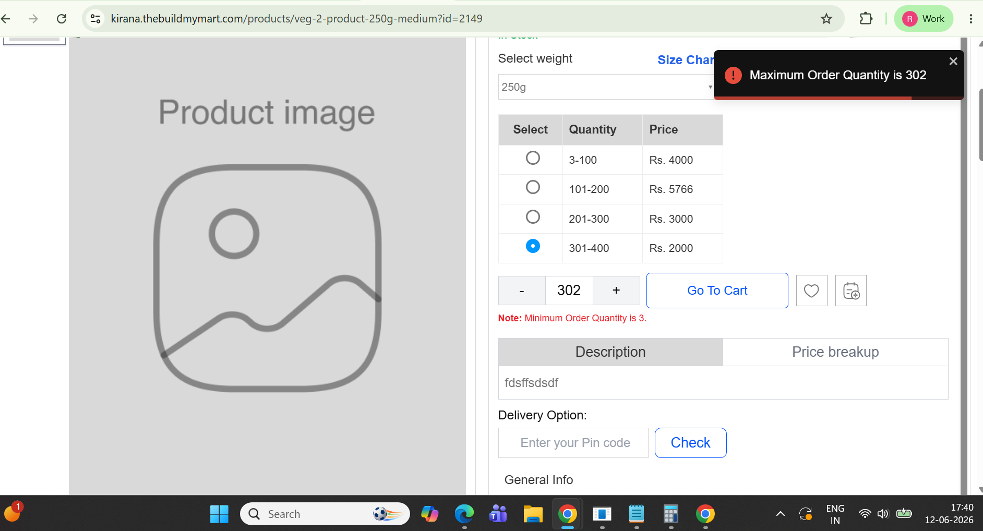Open the Work profile menu
The image size is (983, 531).
924,19
